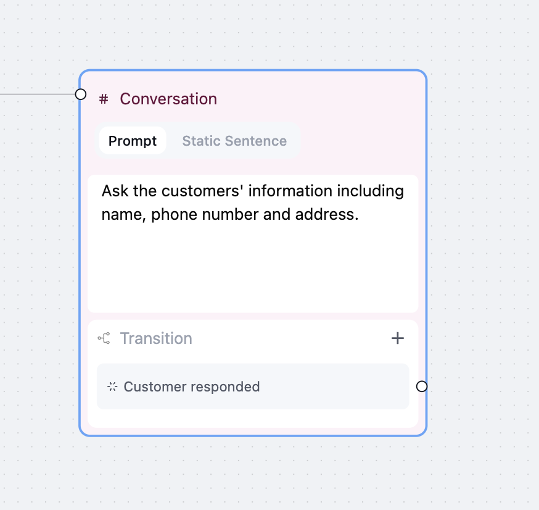
Task: Click the node's left input connector circle
Action: (x=80, y=94)
